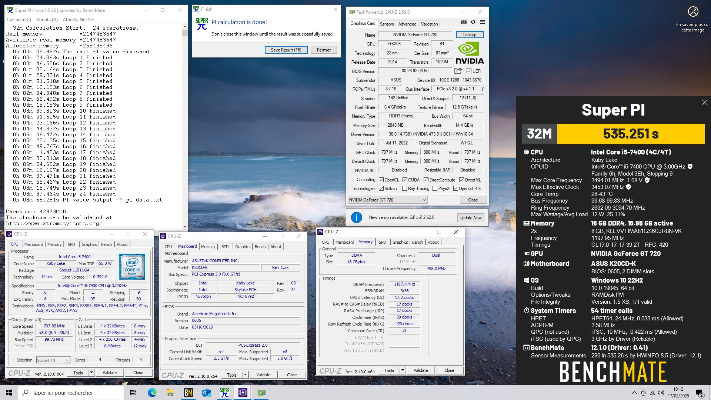Switch to CPU-Z in the taskbar
Image resolution: width=711 pixels, height=400 pixels.
pos(243,393)
